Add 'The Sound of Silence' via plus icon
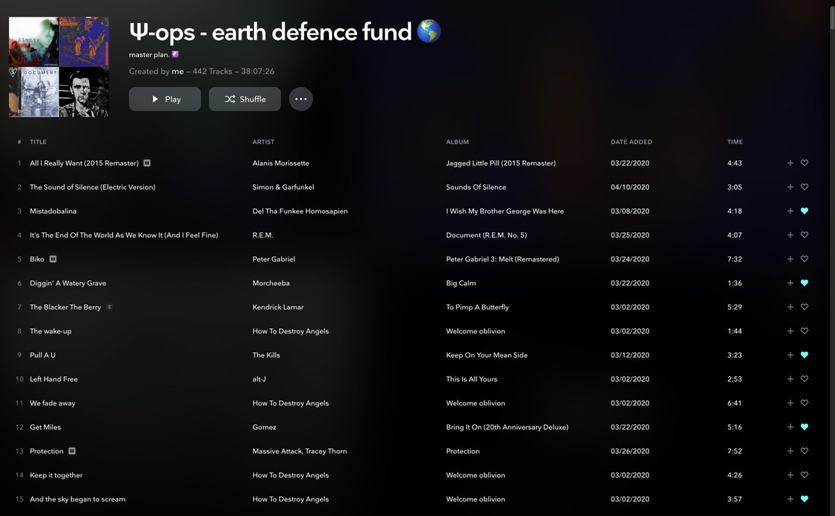Screen dimensions: 835x516 coord(790,187)
